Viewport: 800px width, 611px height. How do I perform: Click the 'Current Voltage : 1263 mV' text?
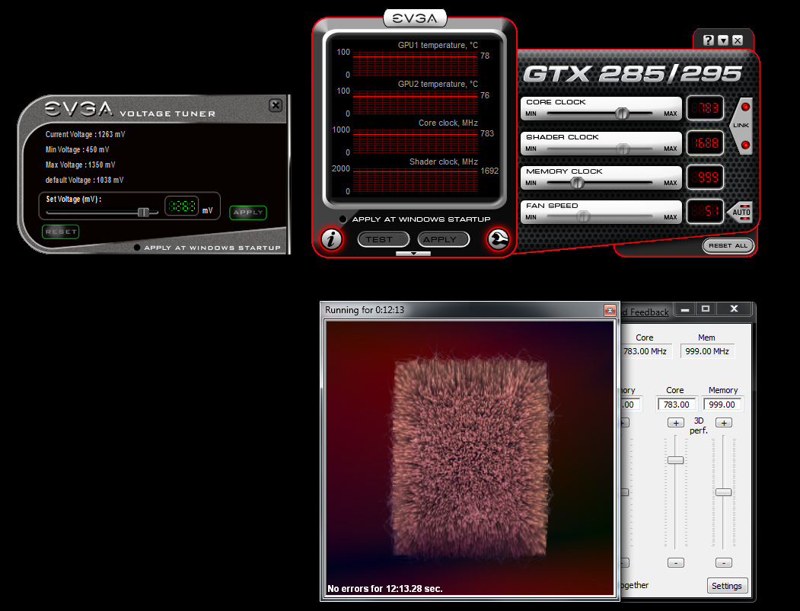click(x=85, y=134)
